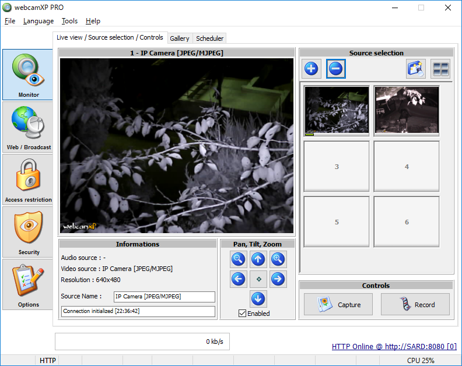Open the source wizard icon with stars
Viewport: 462px width, 366px height.
416,69
